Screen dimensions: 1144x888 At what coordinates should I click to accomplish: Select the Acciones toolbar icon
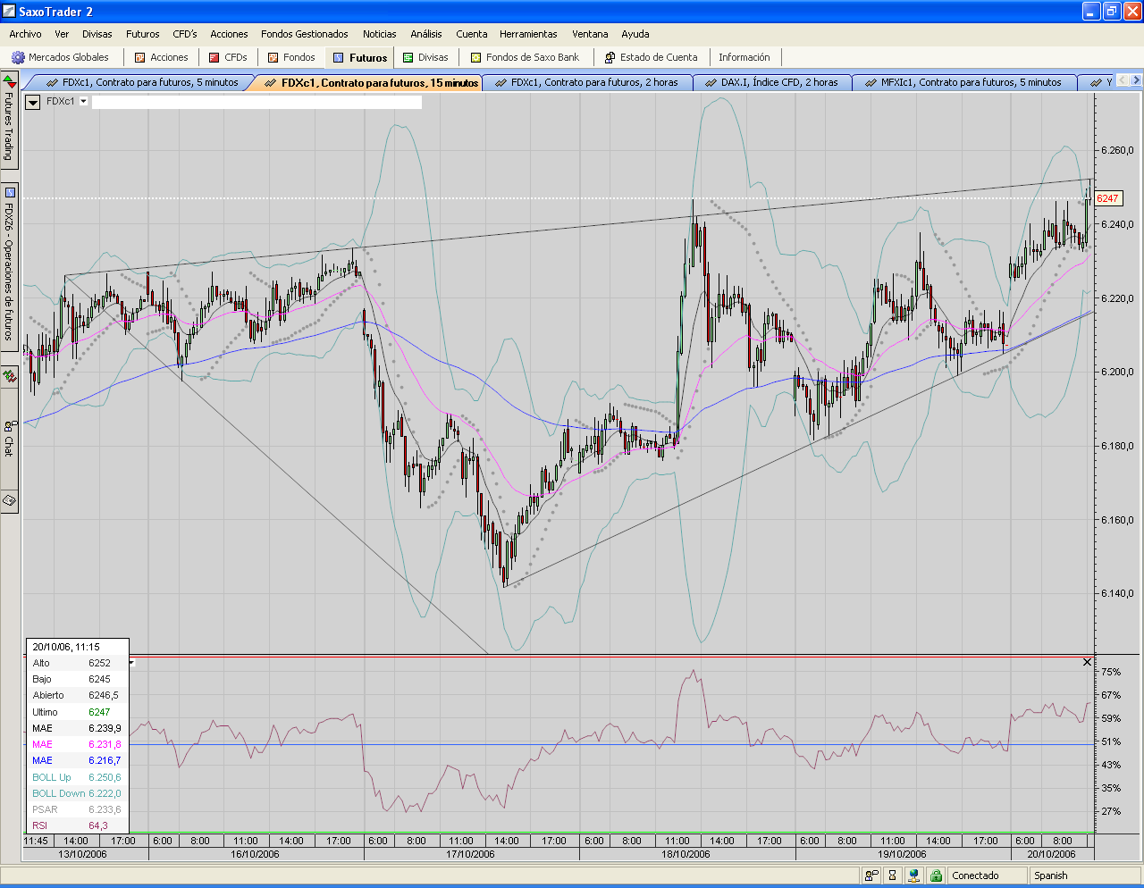pos(140,57)
